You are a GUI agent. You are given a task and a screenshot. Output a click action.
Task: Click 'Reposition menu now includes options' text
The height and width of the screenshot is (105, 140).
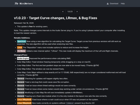click(56, 47)
